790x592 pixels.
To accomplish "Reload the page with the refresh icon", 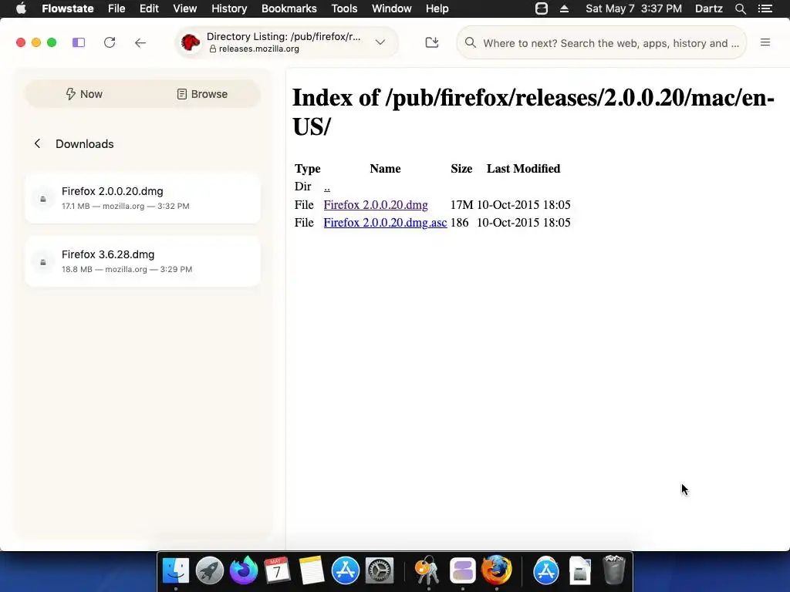I will point(110,43).
